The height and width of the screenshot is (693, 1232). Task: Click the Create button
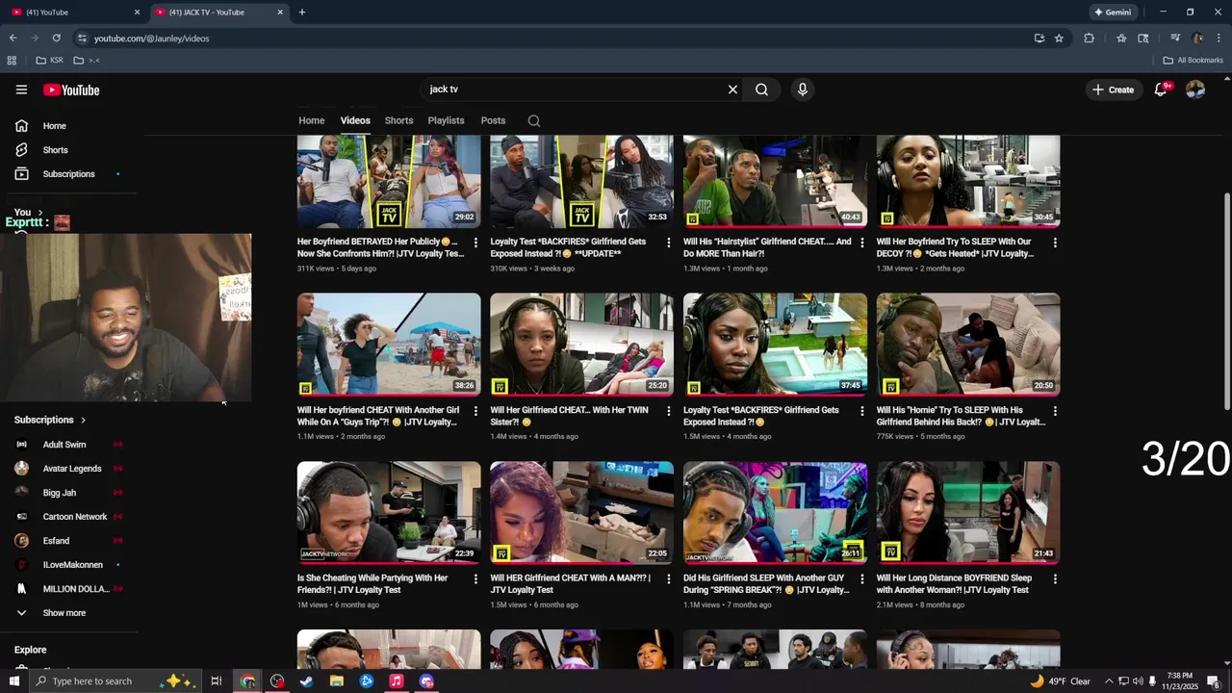pos(1113,90)
